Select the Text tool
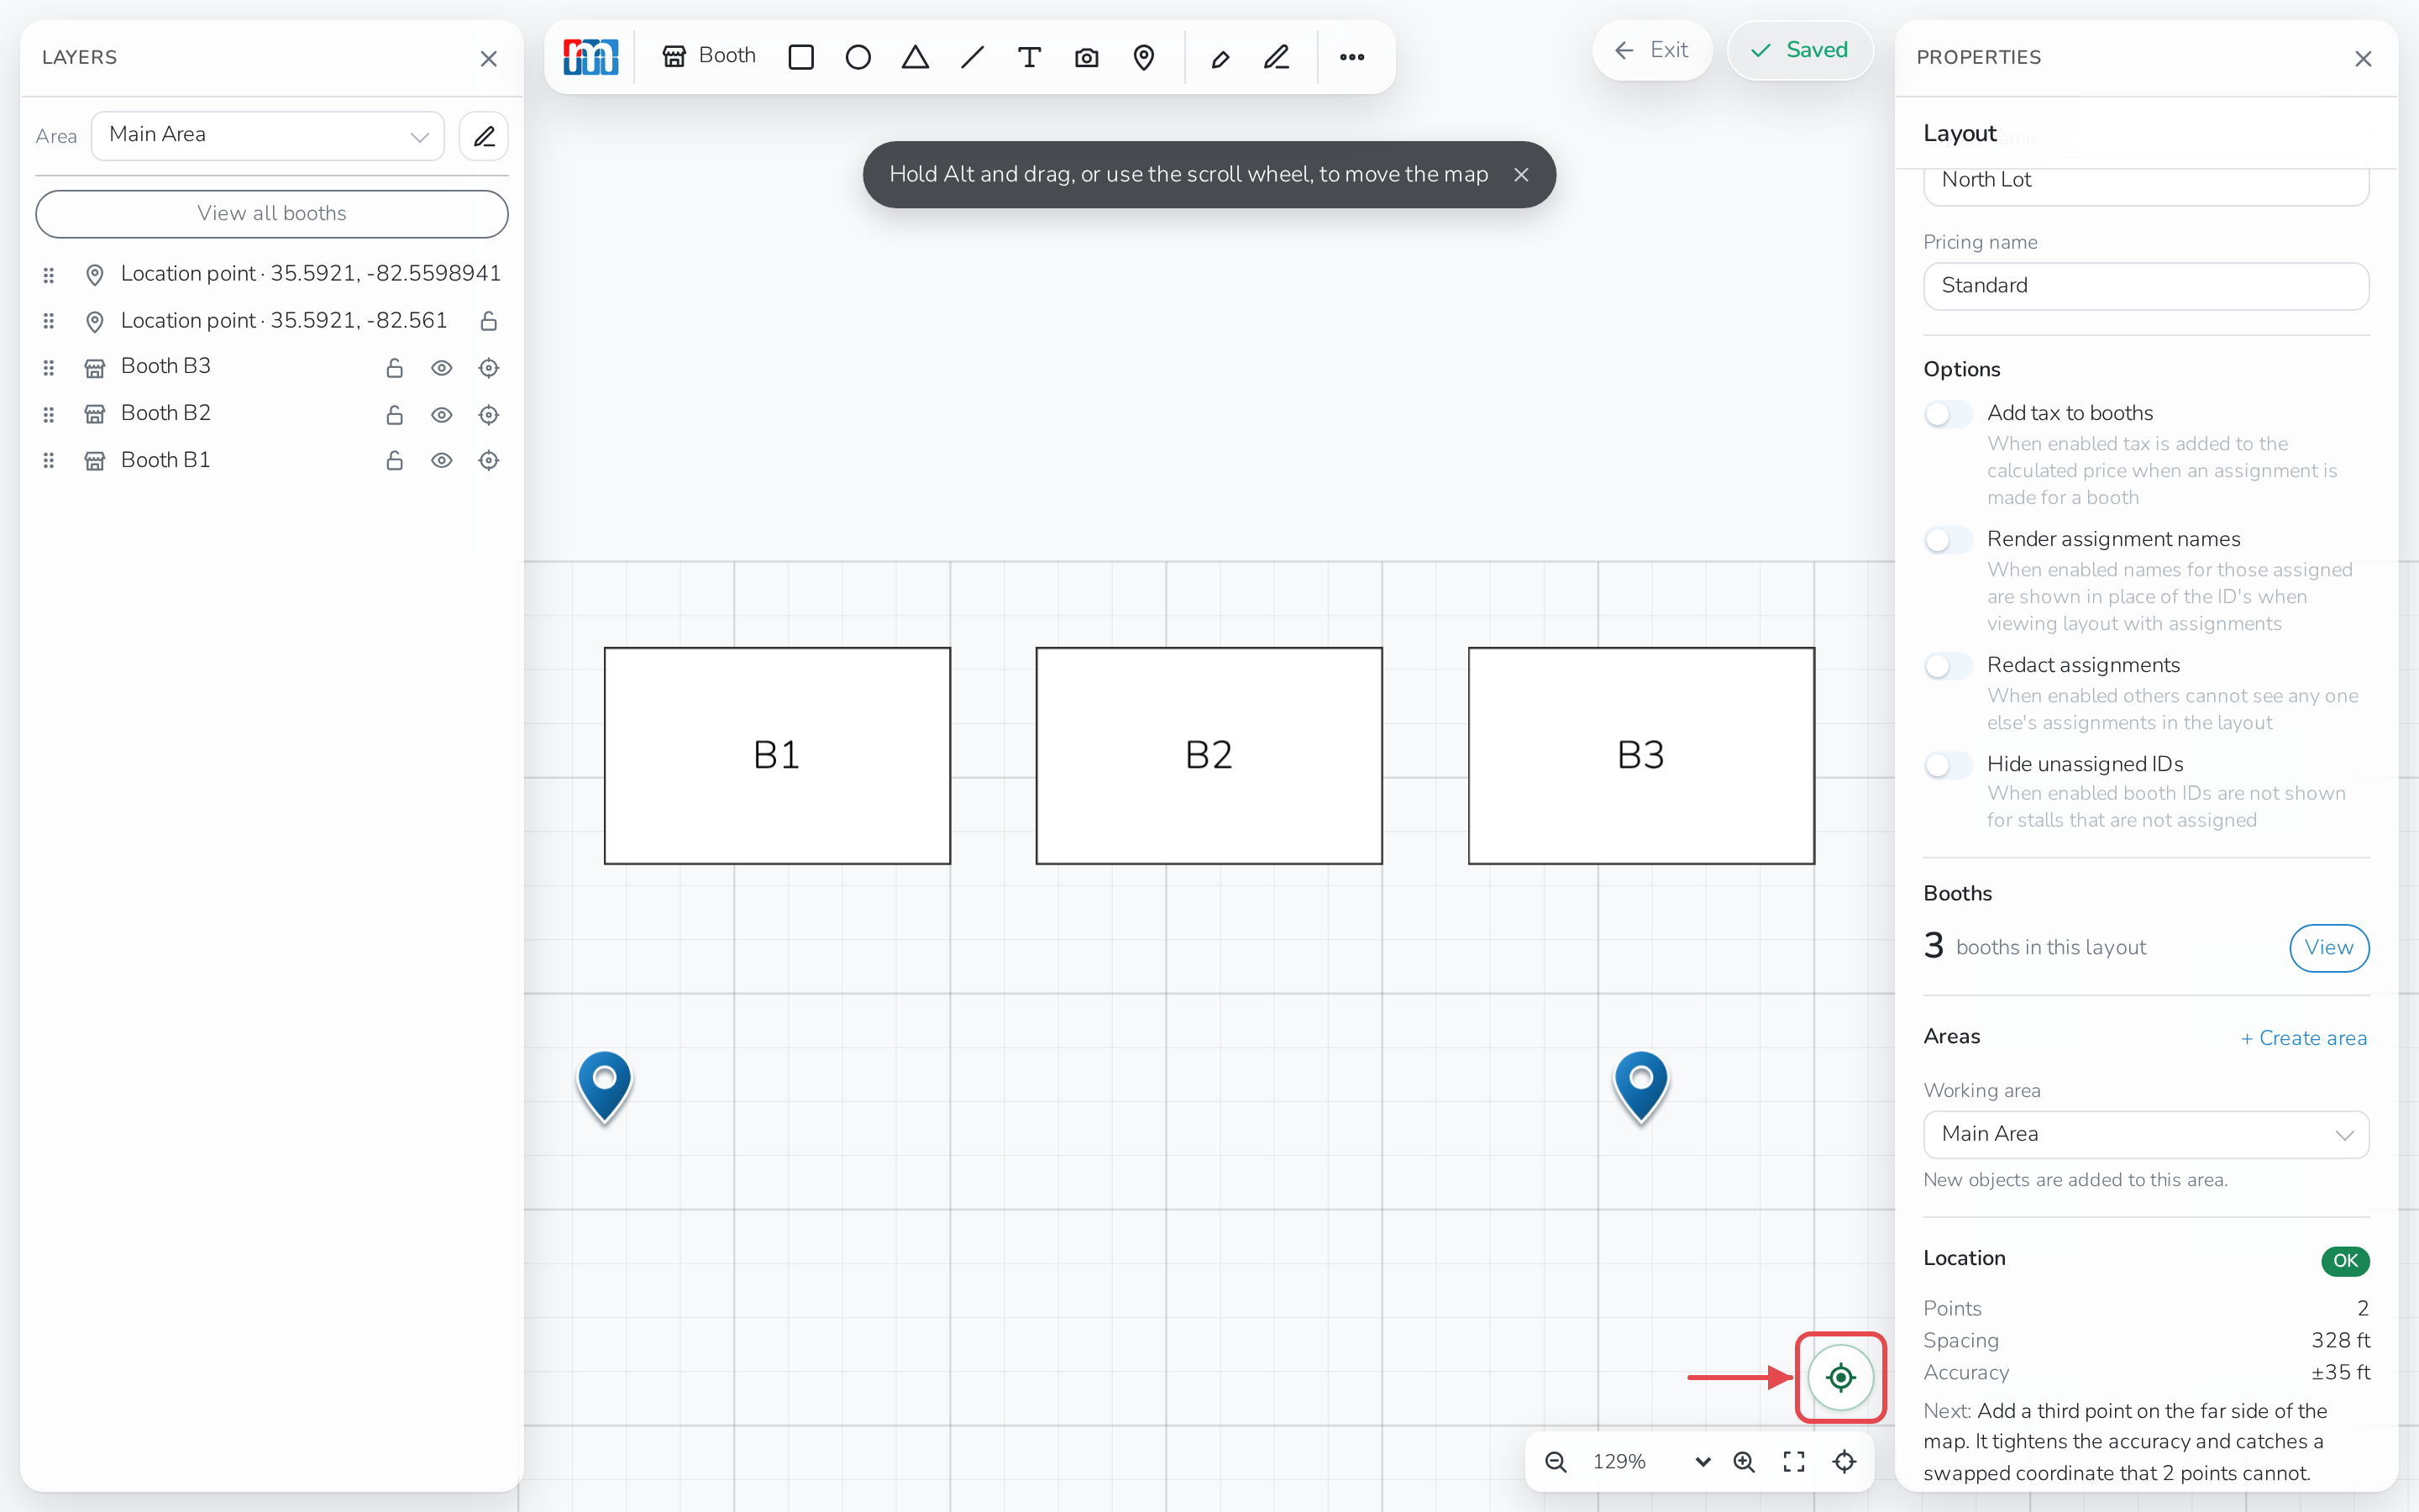The image size is (2419, 1512). point(1029,57)
